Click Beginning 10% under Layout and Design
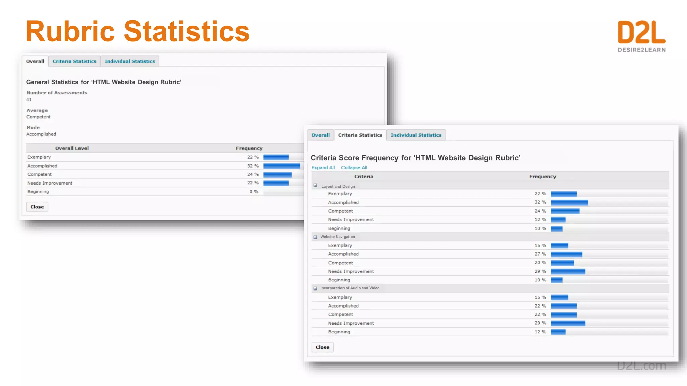687x386 pixels. point(490,229)
